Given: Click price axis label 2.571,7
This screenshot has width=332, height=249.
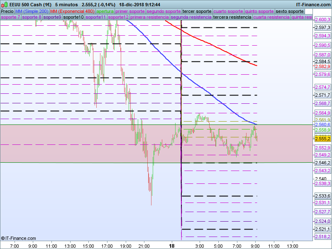Looking at the screenshot, I should pyautogui.click(x=322, y=95).
